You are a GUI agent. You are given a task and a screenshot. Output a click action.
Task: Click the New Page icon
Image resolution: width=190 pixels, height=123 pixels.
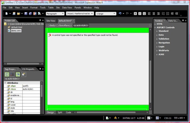7,14
